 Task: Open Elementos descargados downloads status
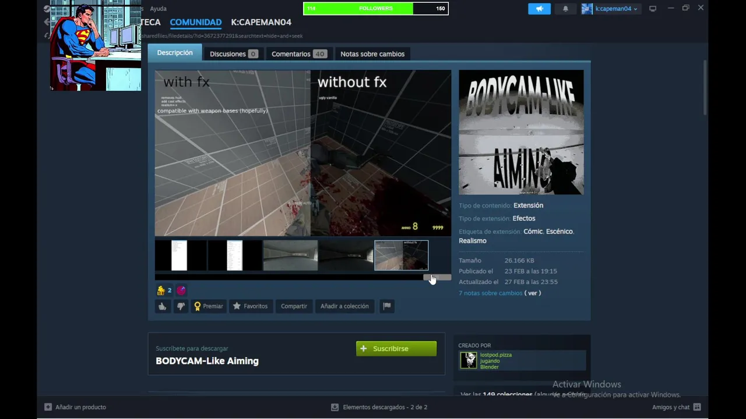pyautogui.click(x=385, y=407)
